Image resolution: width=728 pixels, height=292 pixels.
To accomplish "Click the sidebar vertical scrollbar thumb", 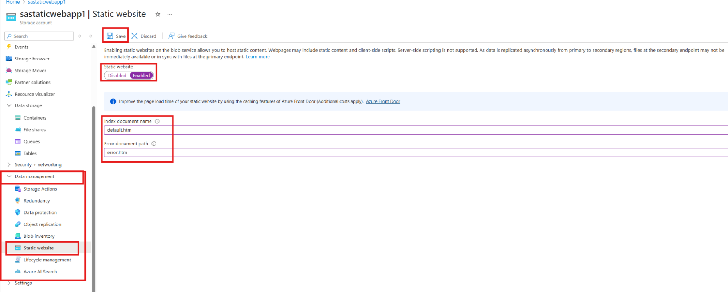I will pyautogui.click(x=94, y=199).
